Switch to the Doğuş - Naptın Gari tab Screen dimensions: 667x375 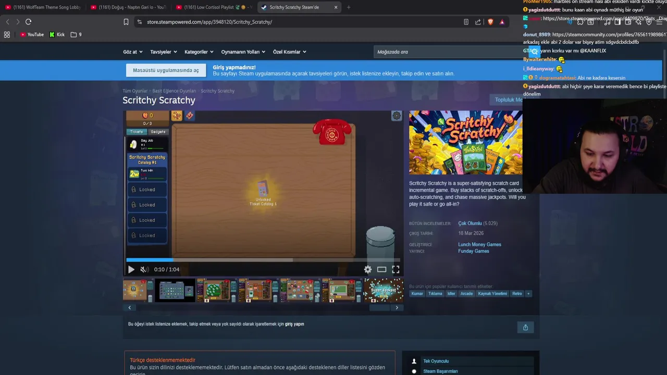click(x=128, y=7)
